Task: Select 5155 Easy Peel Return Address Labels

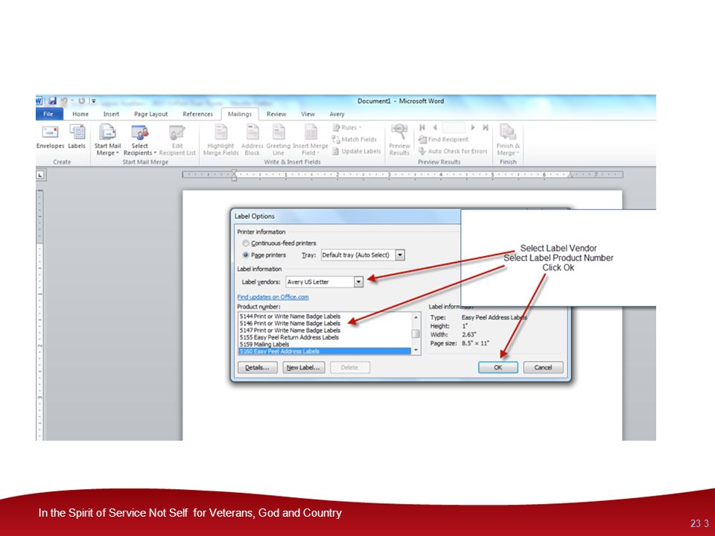Action: point(289,337)
